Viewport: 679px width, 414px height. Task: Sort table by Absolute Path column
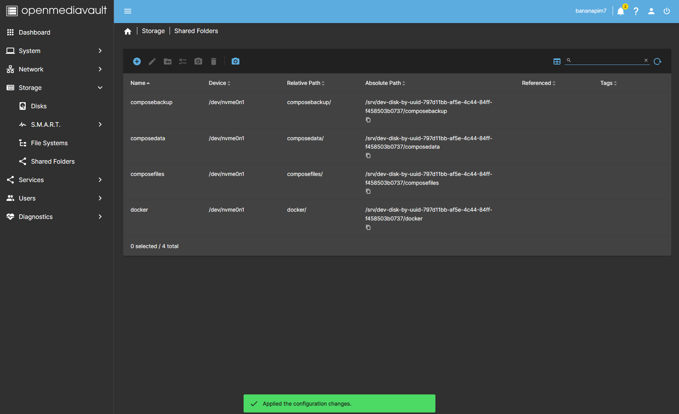[x=385, y=83]
